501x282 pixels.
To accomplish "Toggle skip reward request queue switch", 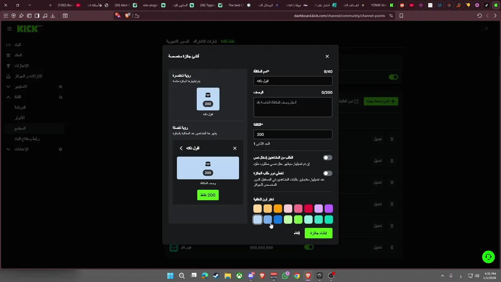I will [x=328, y=173].
